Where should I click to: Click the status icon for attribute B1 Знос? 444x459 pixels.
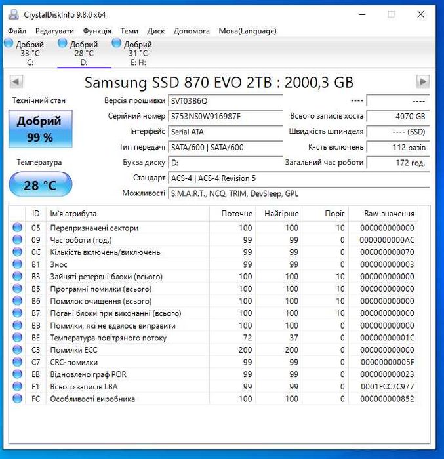(18, 264)
